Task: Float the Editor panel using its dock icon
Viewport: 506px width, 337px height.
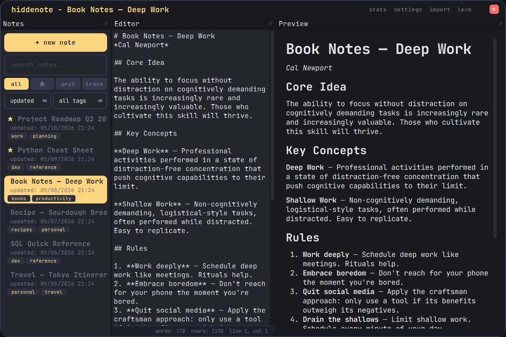Action: (x=270, y=24)
